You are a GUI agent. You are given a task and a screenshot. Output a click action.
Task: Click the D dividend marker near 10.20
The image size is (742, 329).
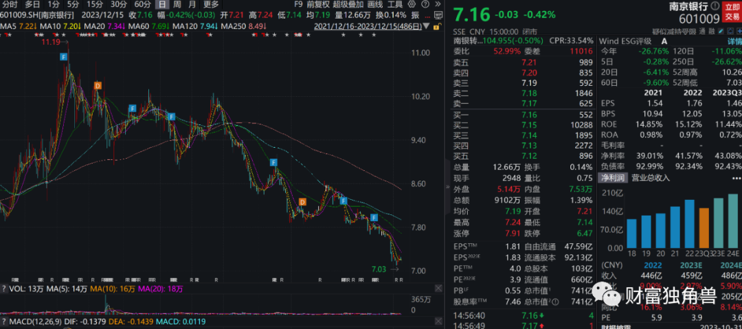98,86
